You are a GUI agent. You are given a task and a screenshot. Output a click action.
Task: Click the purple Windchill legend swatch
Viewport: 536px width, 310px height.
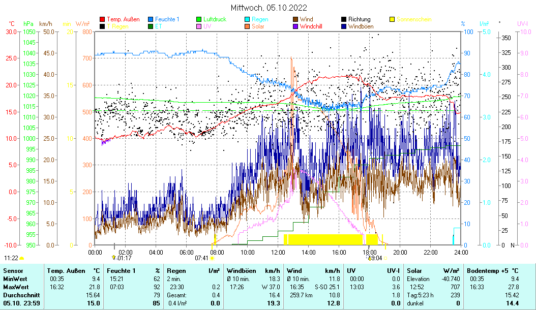tap(295, 26)
